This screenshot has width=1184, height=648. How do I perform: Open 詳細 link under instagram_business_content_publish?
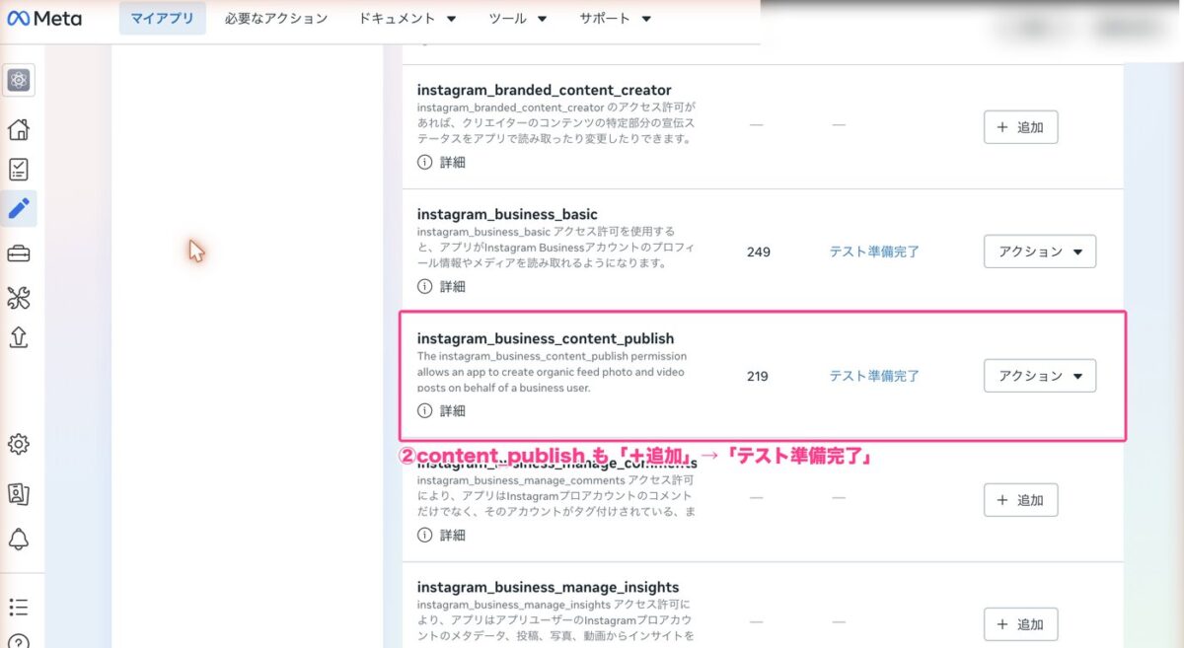tap(453, 410)
